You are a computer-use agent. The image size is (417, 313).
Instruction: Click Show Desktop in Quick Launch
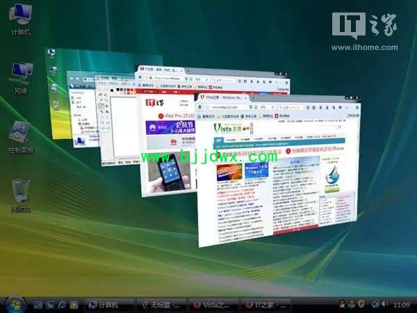click(x=38, y=305)
